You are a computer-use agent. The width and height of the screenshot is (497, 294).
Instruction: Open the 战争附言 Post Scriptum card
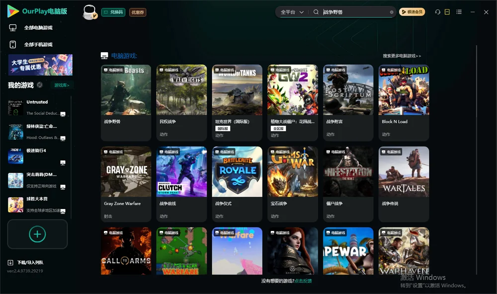click(348, 103)
